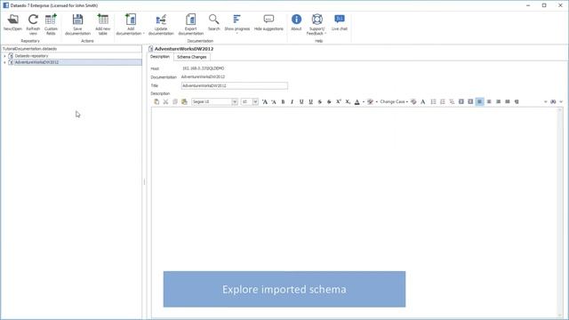Click the Paste icon in the description editor toolbar
Screen dimensions: 569x320
[156, 102]
